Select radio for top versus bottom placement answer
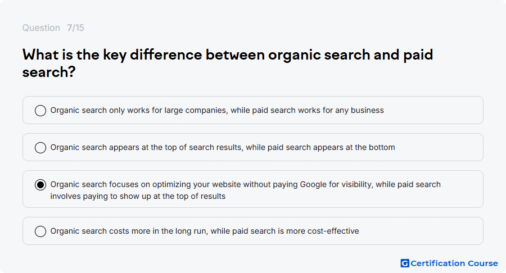The height and width of the screenshot is (273, 506). pyautogui.click(x=40, y=148)
